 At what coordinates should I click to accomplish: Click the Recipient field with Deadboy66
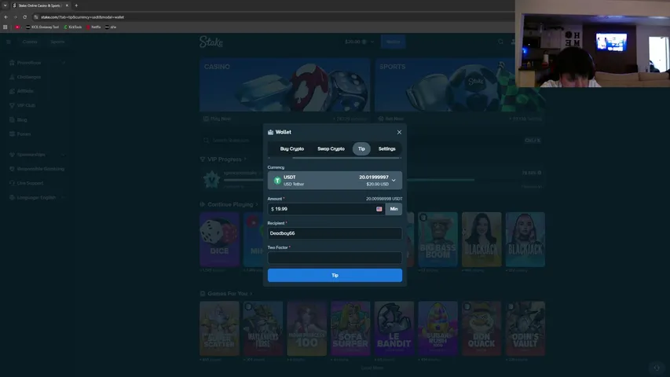point(335,233)
